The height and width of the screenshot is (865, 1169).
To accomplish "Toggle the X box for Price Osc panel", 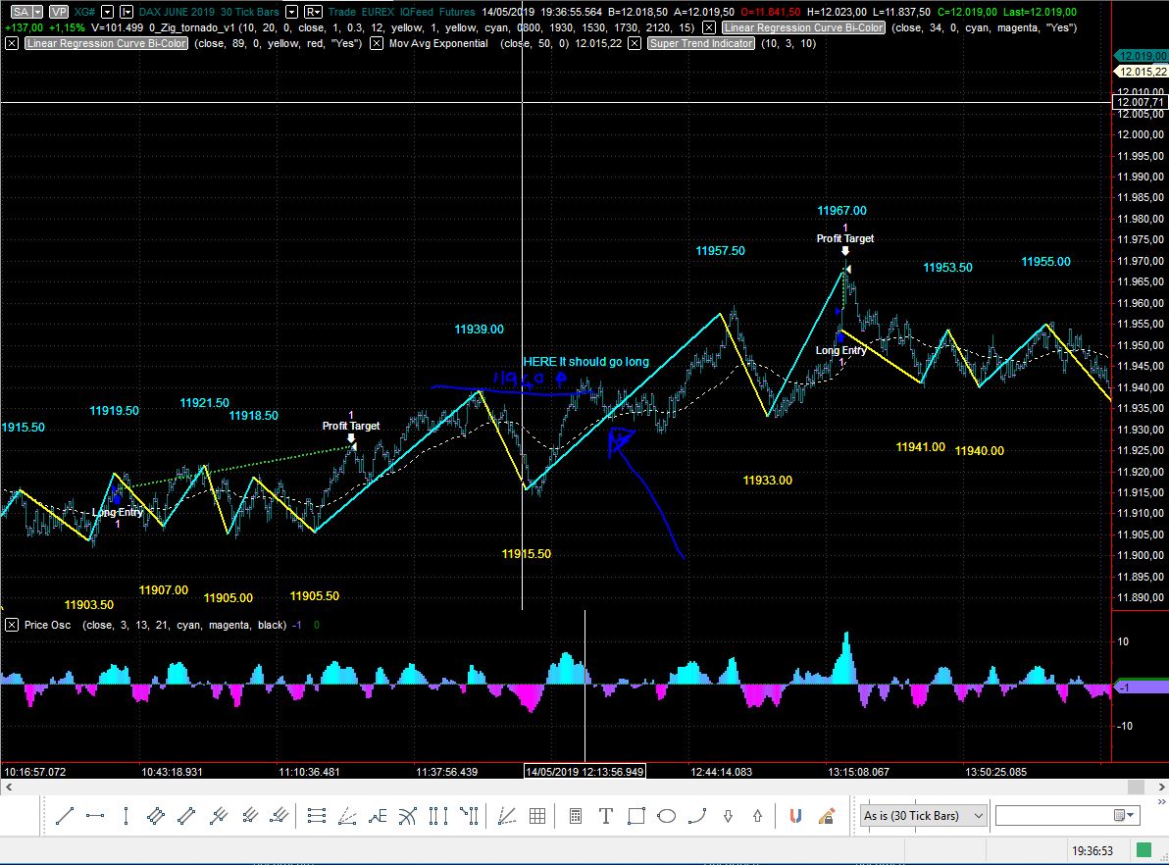I will click(11, 625).
